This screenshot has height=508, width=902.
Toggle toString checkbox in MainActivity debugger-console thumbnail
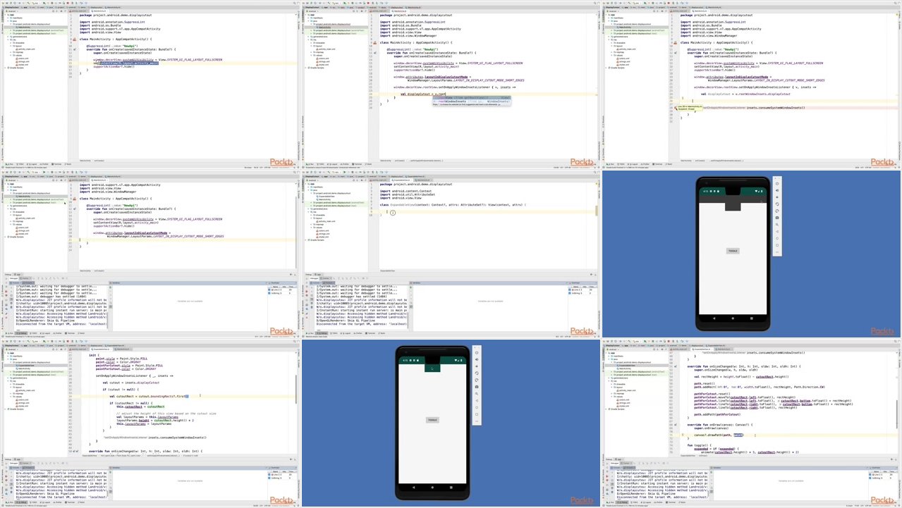click(269, 293)
